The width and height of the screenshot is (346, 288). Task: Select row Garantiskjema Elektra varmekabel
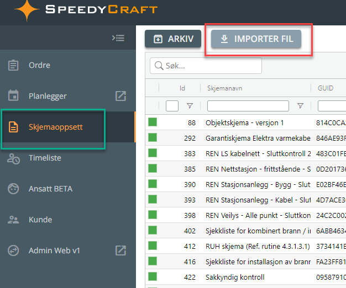tap(245, 137)
